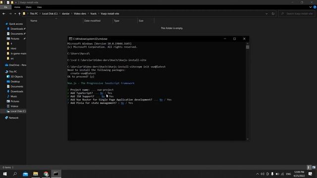Sort by Type column header
Image resolution: width=317 pixels, height=178 pixels.
click(117, 21)
